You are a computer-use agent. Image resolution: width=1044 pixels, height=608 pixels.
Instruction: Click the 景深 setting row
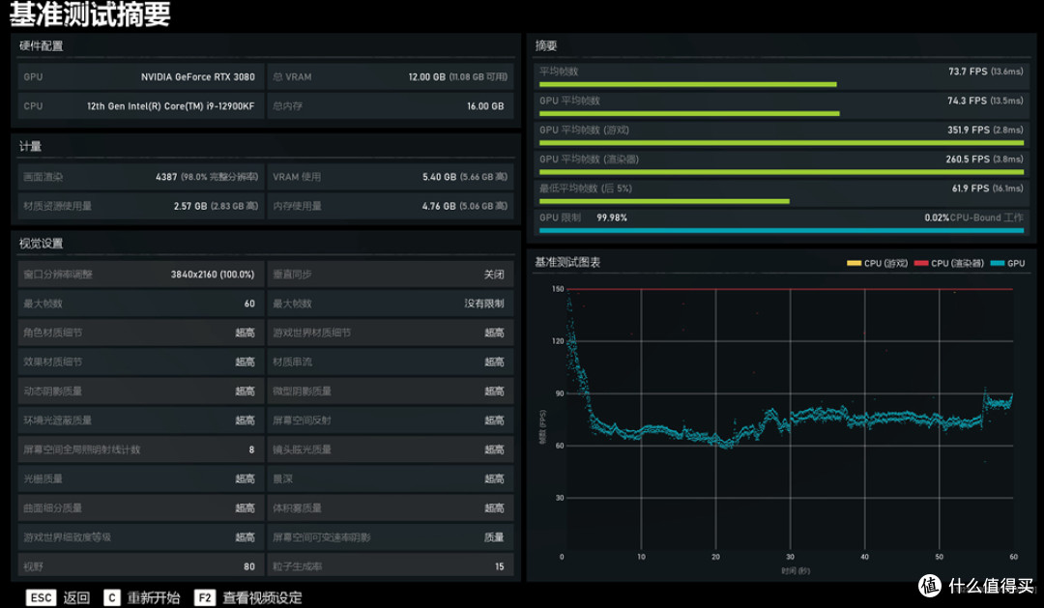pos(391,478)
